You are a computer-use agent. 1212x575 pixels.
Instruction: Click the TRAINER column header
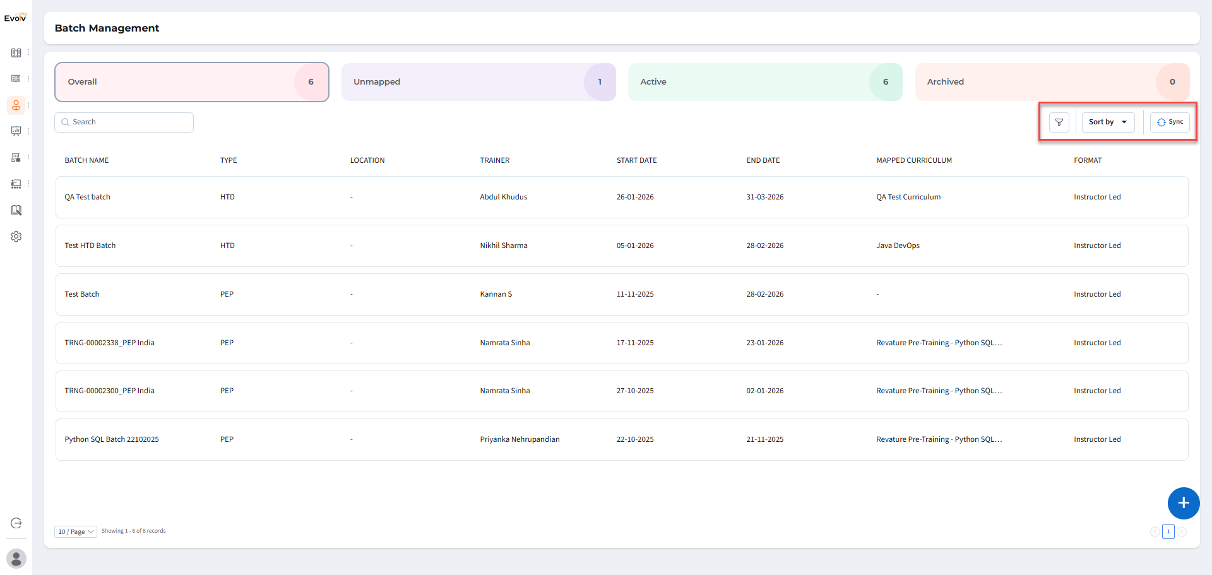click(x=495, y=160)
